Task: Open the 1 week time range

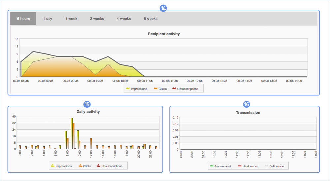Action: tap(71, 19)
